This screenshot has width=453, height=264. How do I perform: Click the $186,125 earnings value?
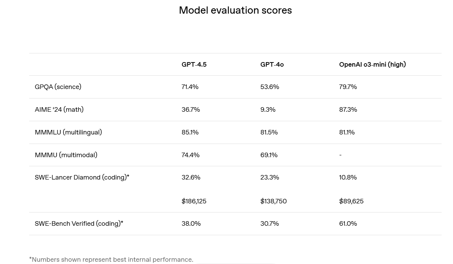(x=194, y=201)
